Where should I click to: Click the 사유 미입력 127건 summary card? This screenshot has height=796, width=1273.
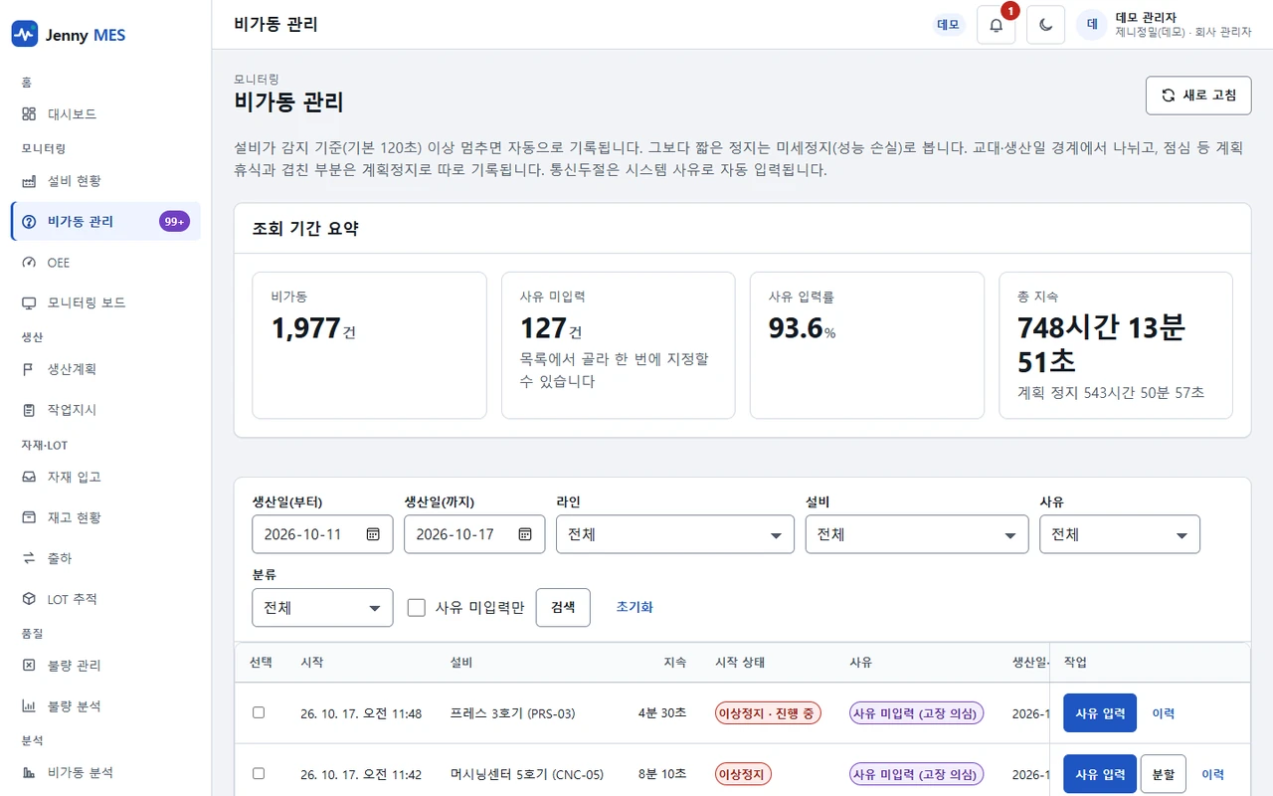(x=619, y=345)
